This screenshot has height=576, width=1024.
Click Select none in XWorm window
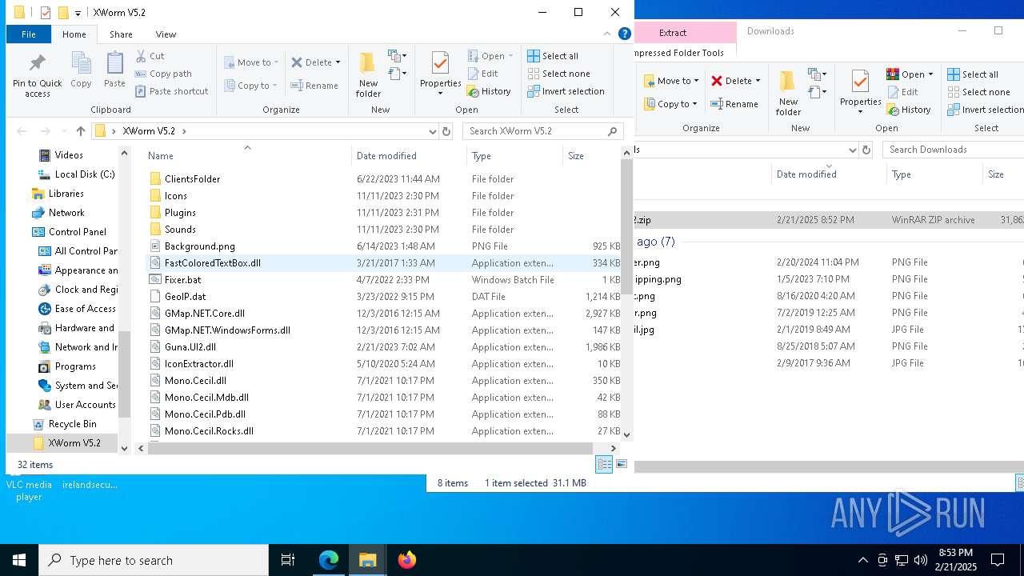[558, 74]
